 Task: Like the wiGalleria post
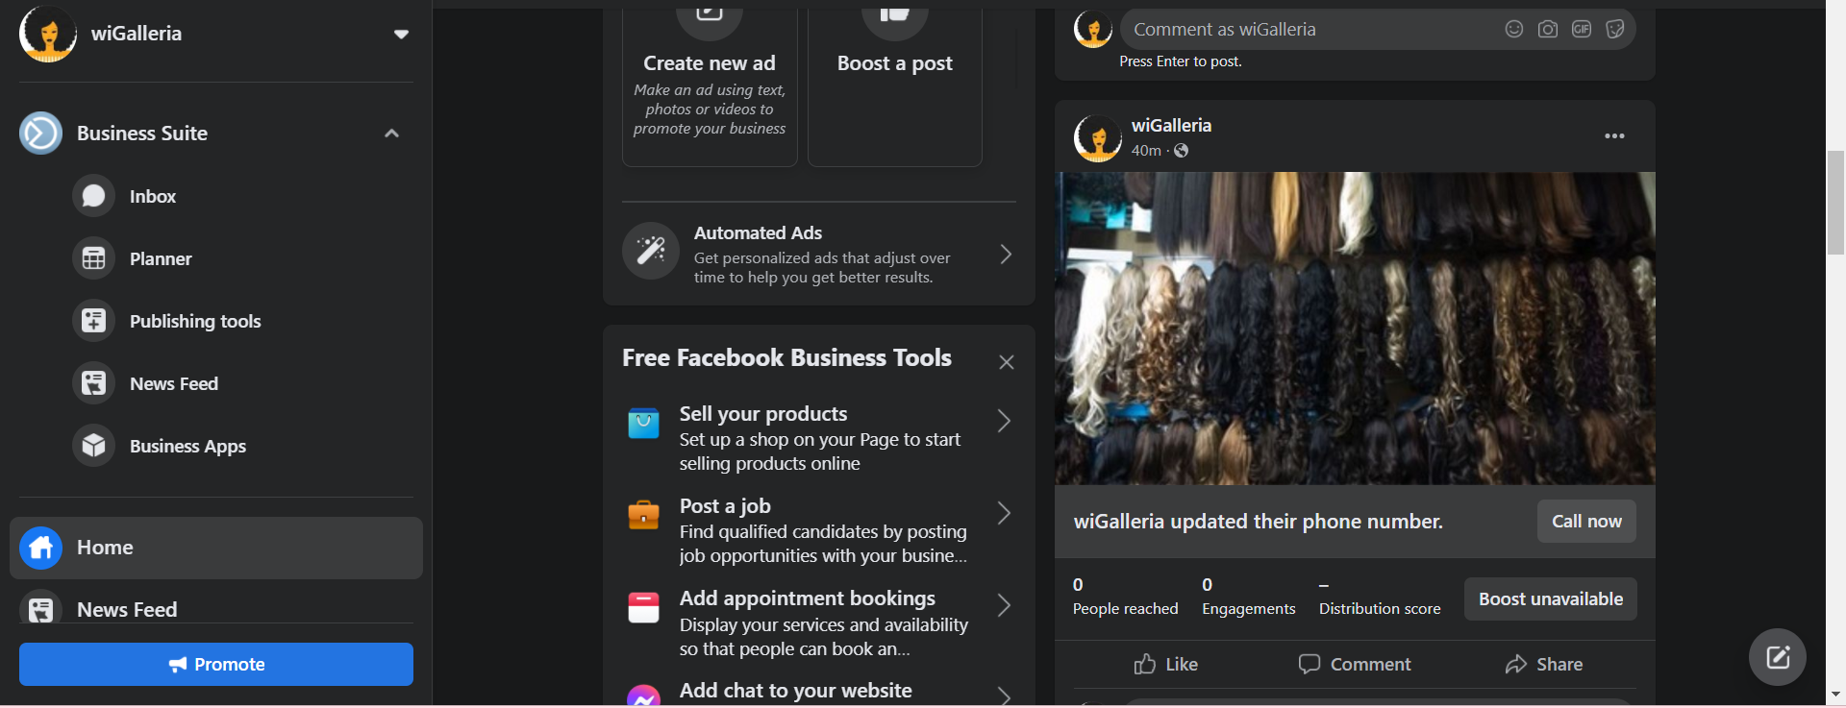pos(1165,664)
